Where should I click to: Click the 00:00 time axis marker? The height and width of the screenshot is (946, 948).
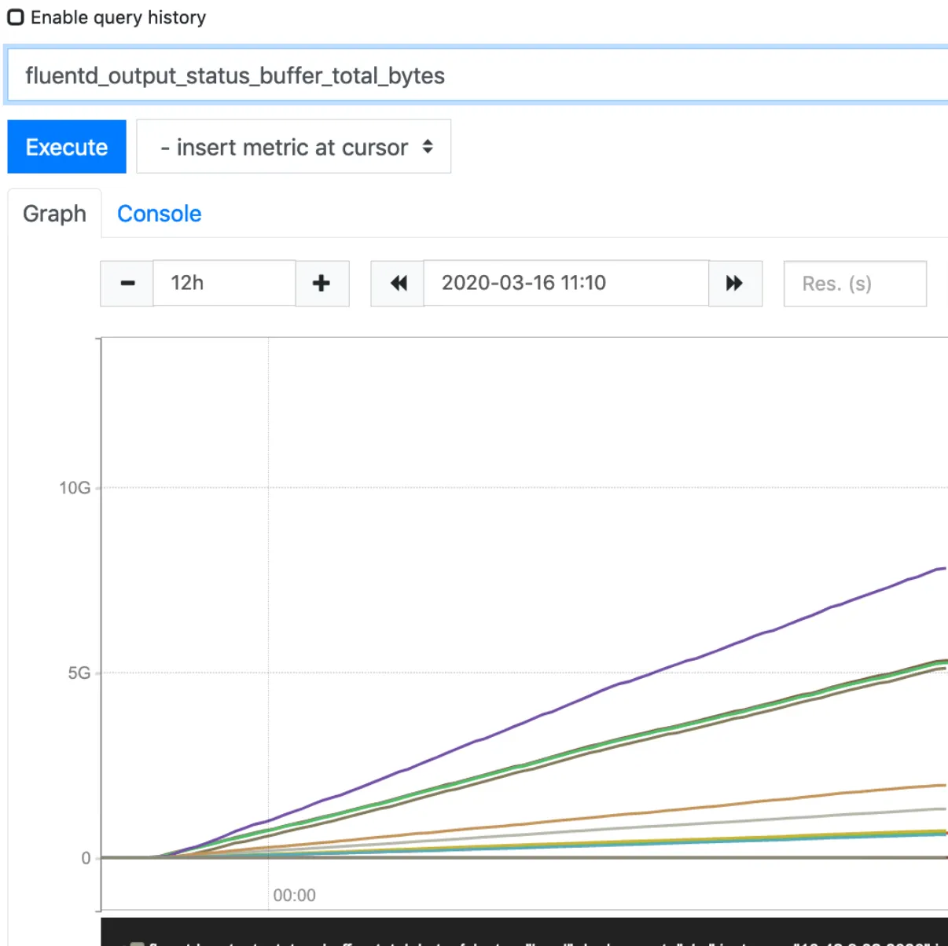click(x=295, y=896)
